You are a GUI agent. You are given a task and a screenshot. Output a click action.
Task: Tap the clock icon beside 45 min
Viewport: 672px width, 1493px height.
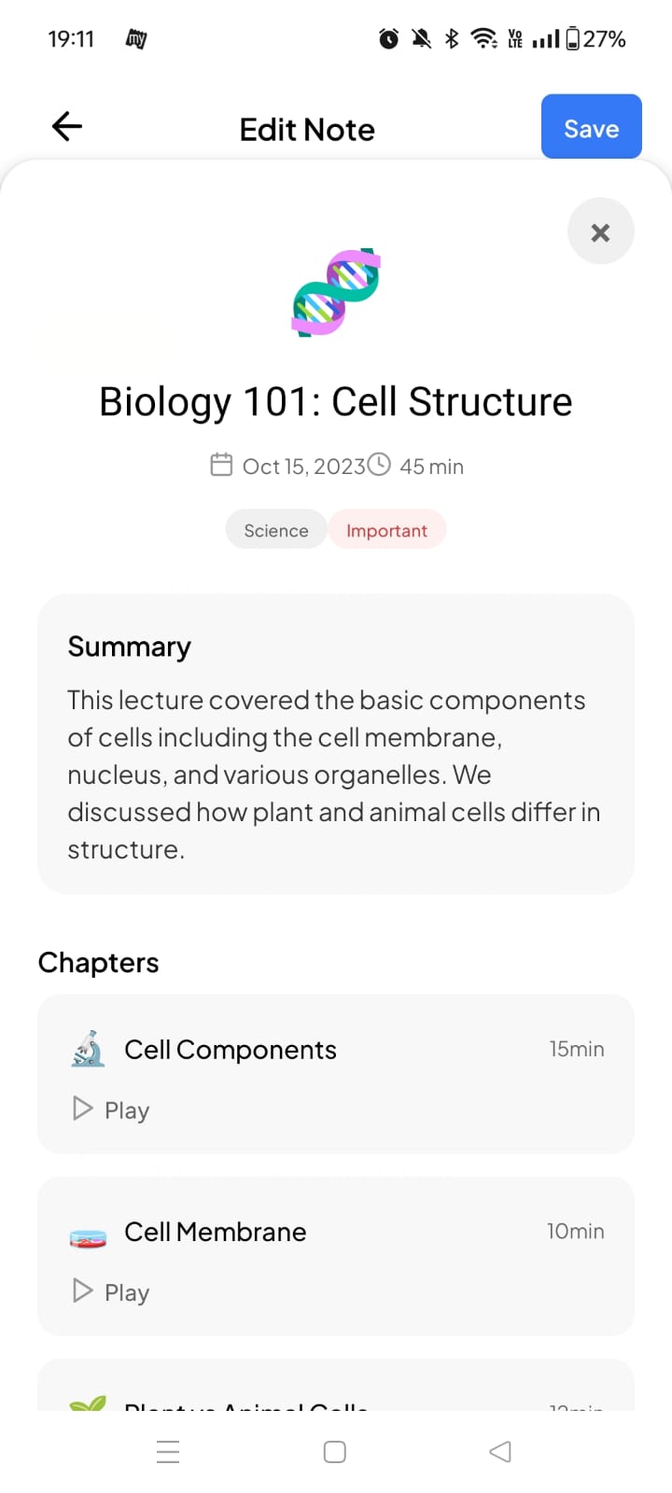379,464
